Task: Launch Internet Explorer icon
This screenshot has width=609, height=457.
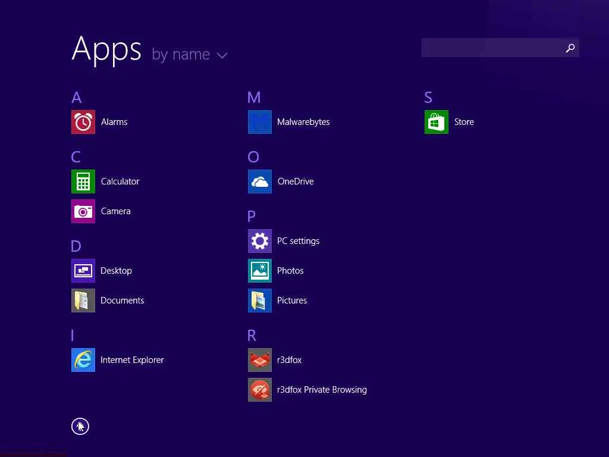Action: pos(83,360)
